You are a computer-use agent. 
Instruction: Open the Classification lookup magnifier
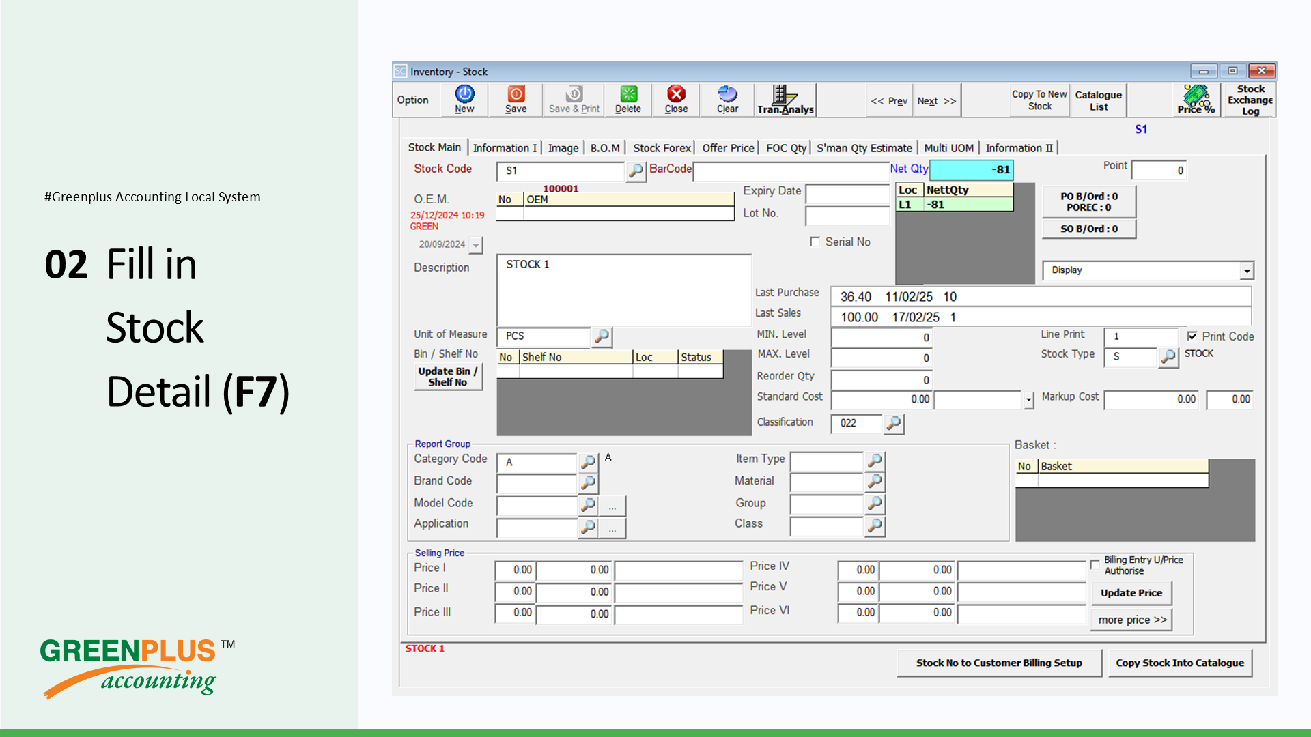(x=893, y=424)
